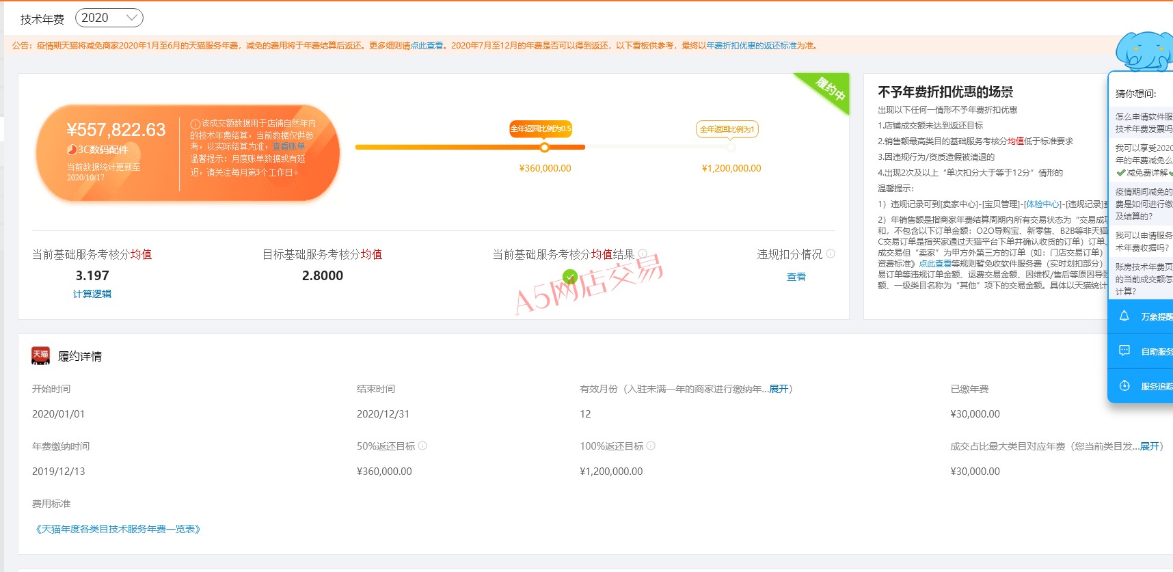Click the green checkmark result icon
Screen dimensions: 1173x572
click(570, 277)
